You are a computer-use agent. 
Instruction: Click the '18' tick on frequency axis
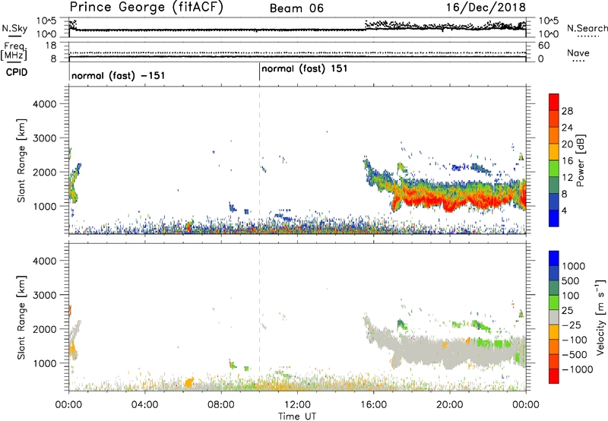tap(51, 46)
